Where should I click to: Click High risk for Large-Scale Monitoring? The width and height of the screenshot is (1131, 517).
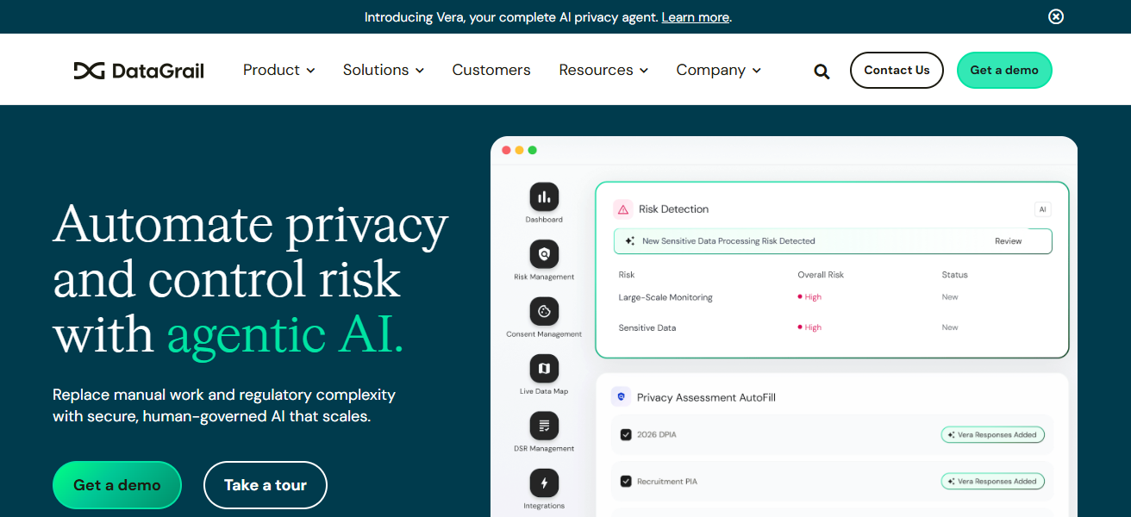tap(809, 297)
